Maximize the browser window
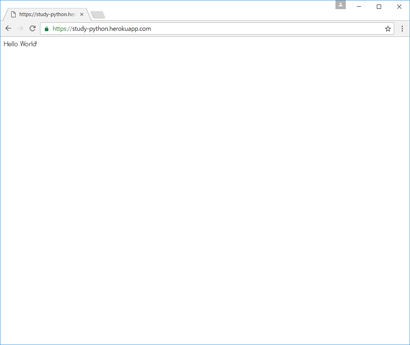Viewport: 410px width, 345px height. (x=379, y=7)
